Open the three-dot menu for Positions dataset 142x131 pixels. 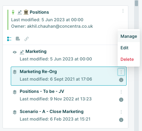click(x=123, y=11)
